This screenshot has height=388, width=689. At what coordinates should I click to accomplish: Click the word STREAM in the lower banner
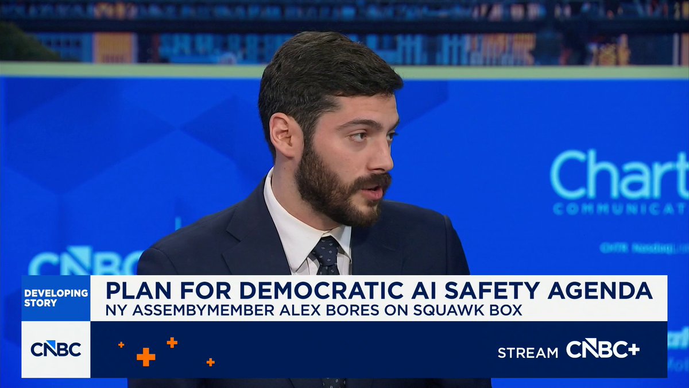click(528, 353)
